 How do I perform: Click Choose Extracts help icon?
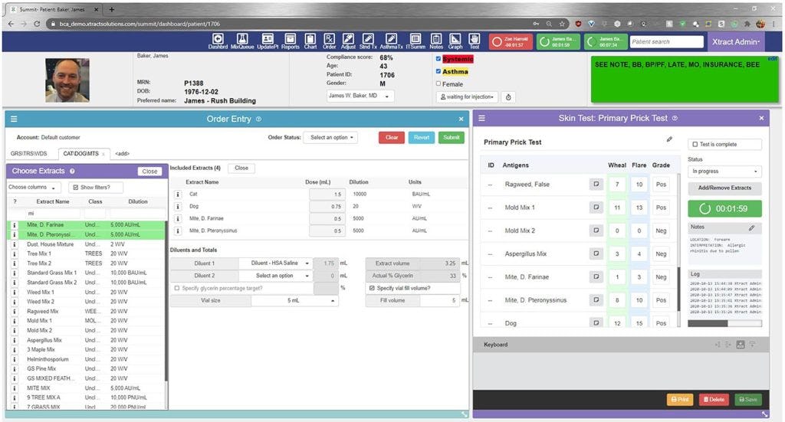click(x=72, y=171)
